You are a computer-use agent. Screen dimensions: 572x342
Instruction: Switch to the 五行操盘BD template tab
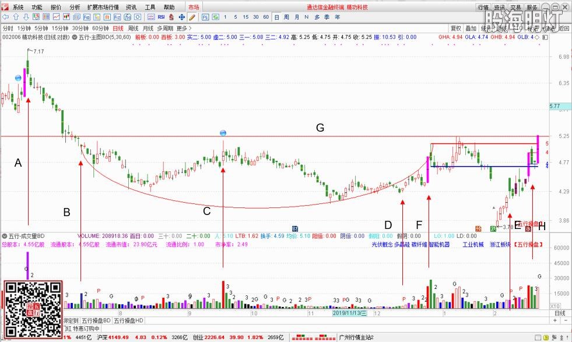(96, 320)
